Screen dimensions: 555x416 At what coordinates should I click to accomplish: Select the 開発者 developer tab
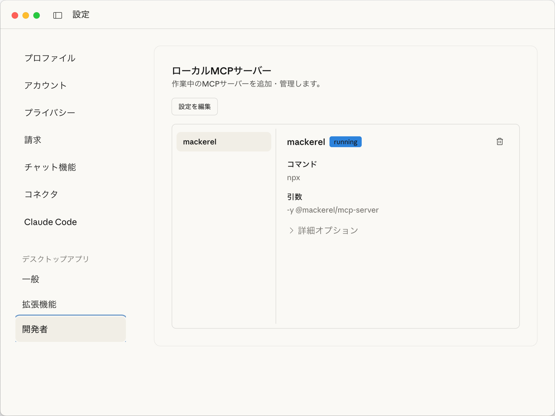click(70, 329)
